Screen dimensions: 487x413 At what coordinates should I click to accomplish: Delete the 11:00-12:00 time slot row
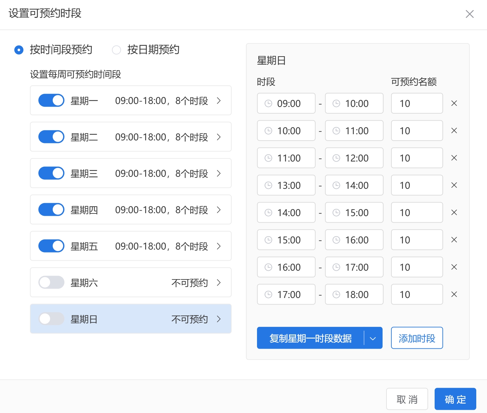(x=454, y=158)
